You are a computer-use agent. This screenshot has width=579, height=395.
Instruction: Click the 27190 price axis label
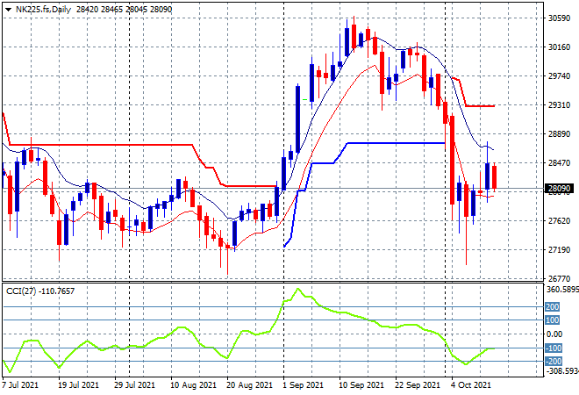tap(559, 250)
